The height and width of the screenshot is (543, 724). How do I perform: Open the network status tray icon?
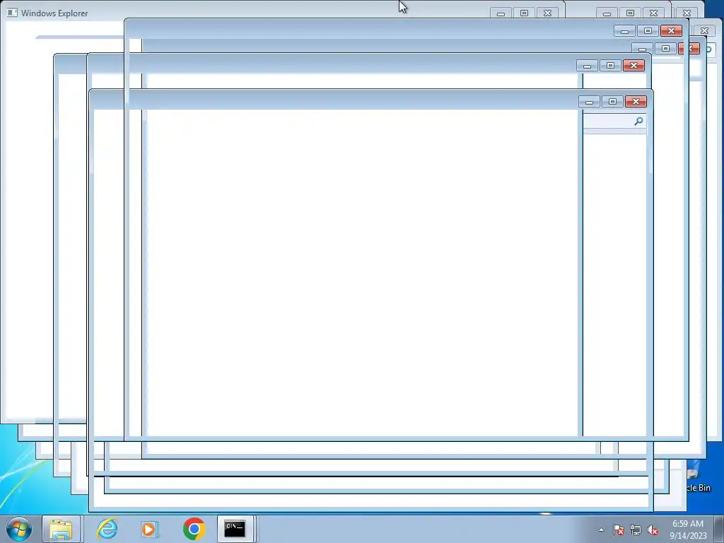coord(636,530)
